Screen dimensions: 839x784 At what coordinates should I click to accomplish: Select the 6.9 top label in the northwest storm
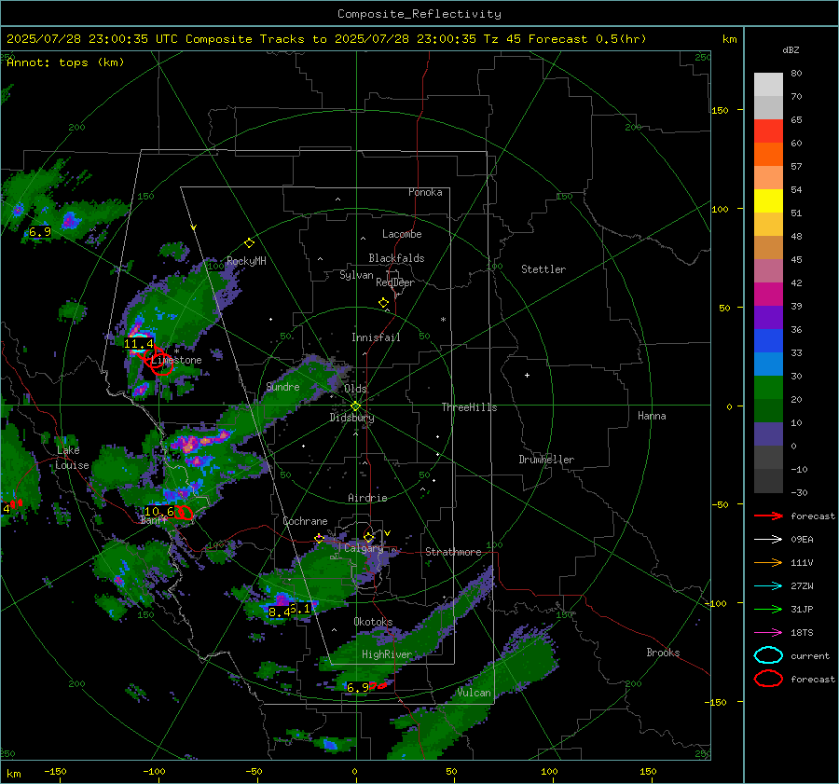click(40, 232)
